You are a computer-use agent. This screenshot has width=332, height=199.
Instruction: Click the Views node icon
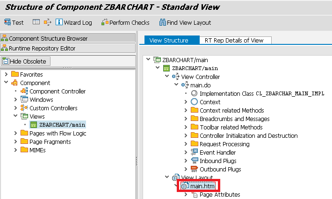pos(24,116)
